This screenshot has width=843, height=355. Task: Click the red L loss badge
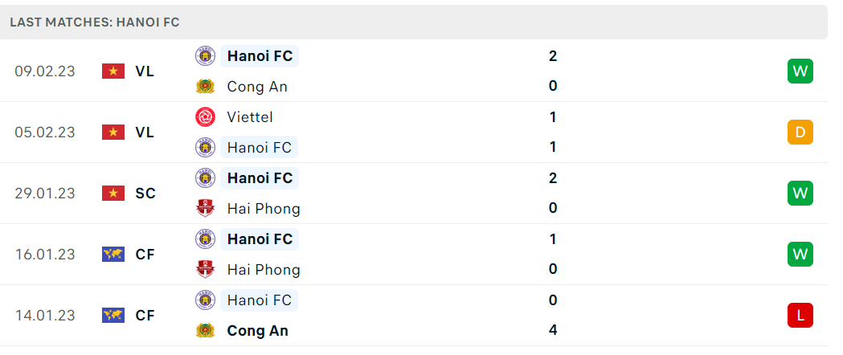click(x=800, y=316)
